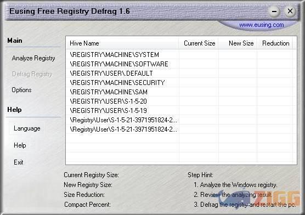Open the Language menu item
The width and height of the screenshot is (305, 215).
(x=27, y=128)
